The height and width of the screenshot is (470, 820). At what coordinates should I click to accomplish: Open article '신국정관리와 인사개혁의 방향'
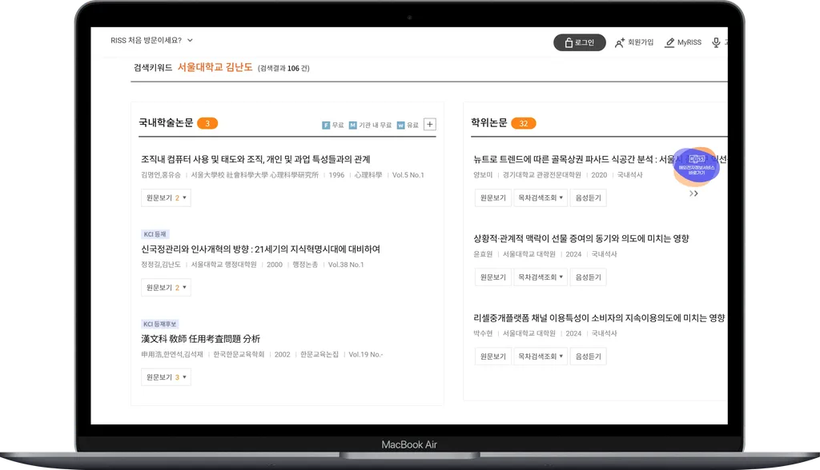click(260, 249)
